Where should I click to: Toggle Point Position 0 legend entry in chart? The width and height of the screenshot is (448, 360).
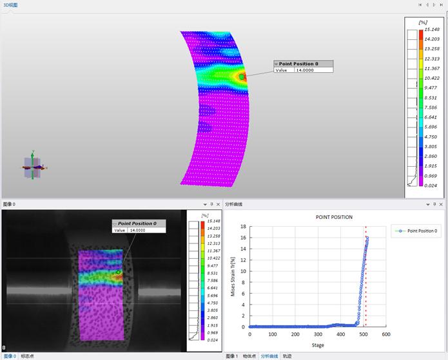415,231
